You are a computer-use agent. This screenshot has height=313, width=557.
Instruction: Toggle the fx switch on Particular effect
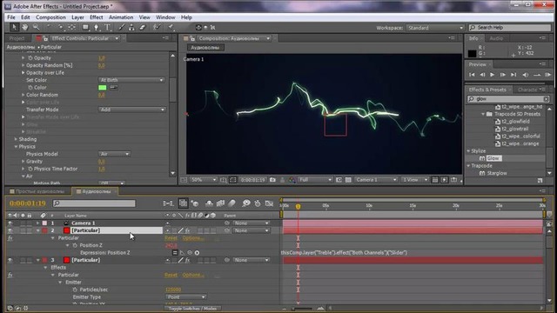tap(10, 238)
